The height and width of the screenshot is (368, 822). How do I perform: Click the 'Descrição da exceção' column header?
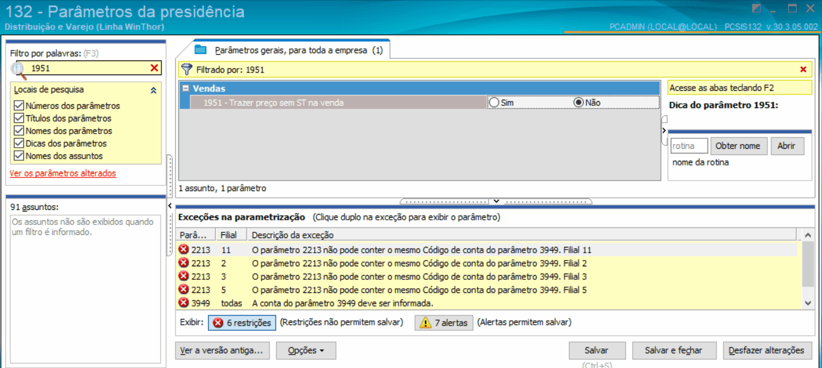point(522,235)
